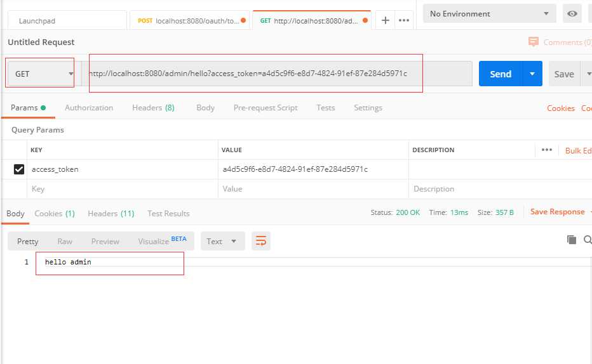Open the No Environment selector
Viewport: 592px width, 364px height.
489,13
